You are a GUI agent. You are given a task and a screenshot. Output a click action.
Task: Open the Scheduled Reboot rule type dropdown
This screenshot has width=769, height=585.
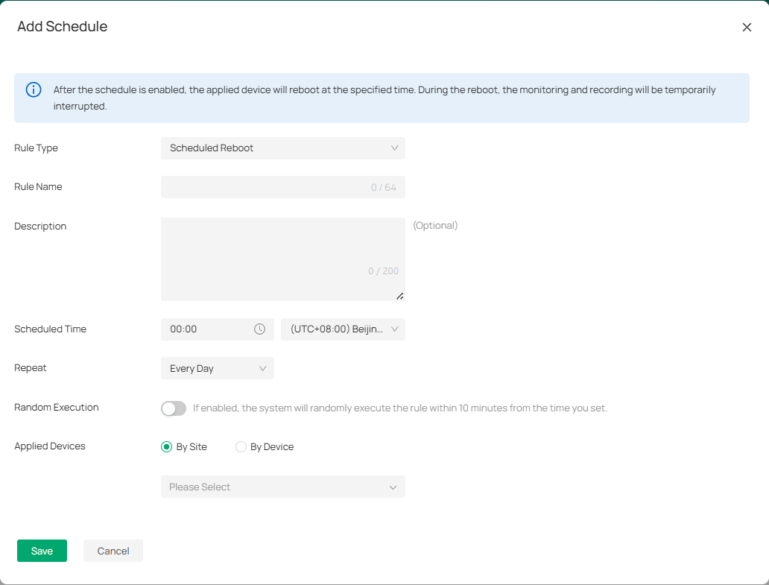click(x=276, y=148)
